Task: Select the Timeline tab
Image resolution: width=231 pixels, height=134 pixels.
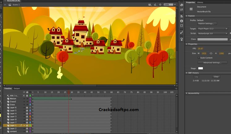Action: [8, 89]
